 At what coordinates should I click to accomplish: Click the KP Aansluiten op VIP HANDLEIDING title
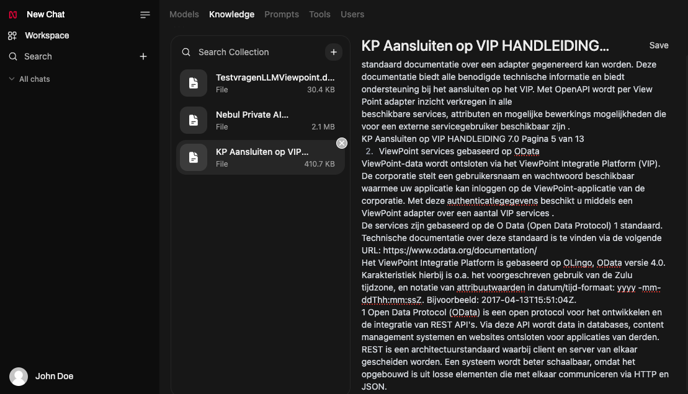(x=485, y=46)
